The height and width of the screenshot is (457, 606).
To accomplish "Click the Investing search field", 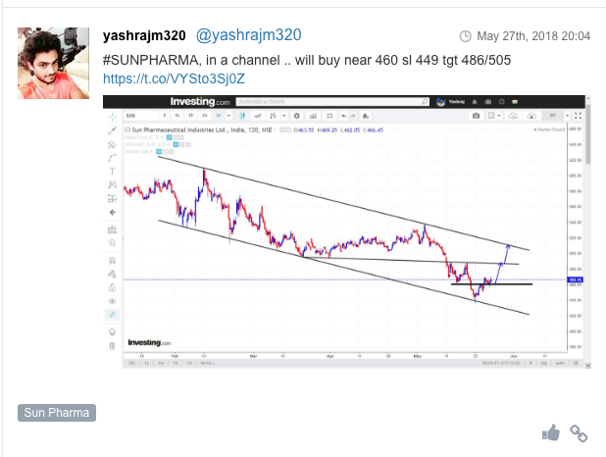I will click(x=332, y=102).
